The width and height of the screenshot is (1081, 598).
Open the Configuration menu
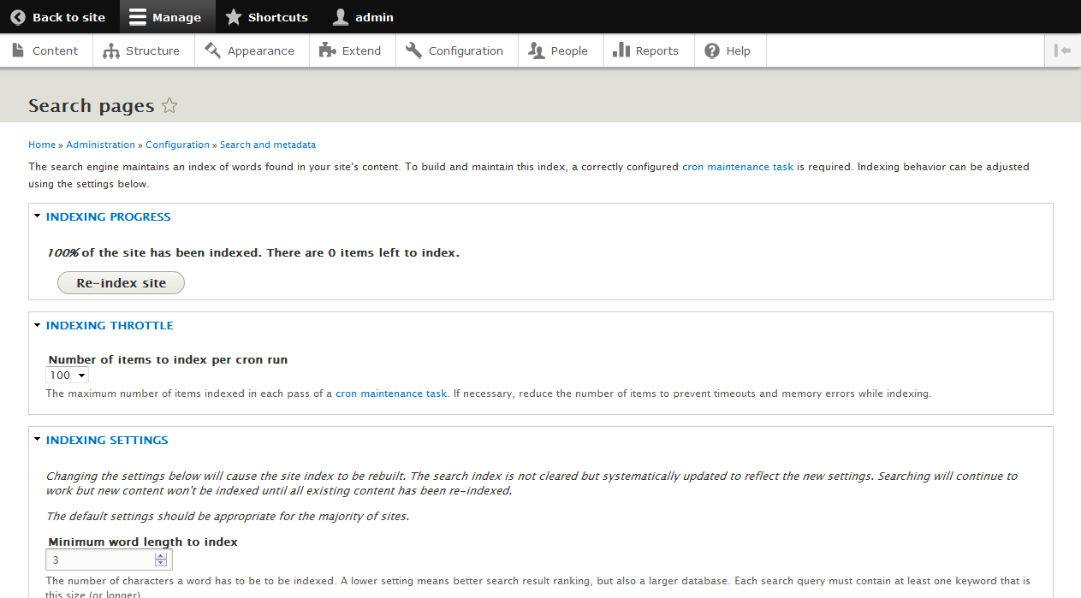click(454, 50)
